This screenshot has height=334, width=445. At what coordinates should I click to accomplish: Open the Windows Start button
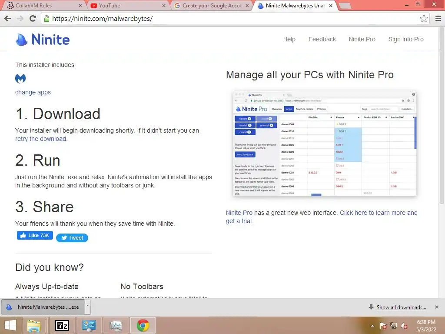pos(10,325)
